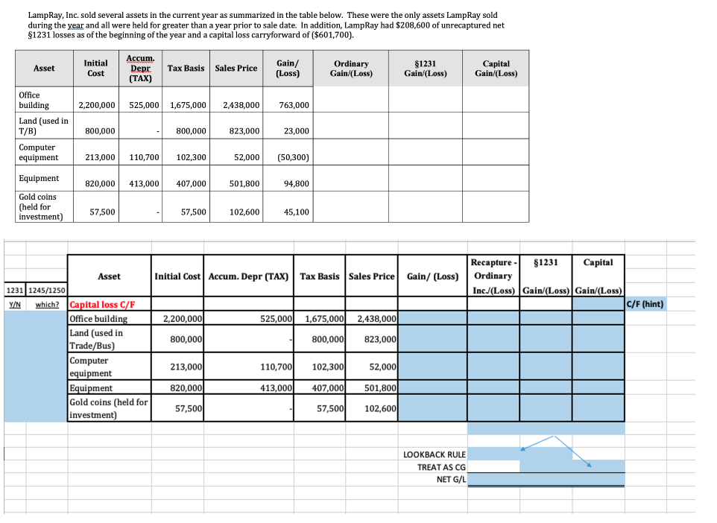Select the "NET G/L" label
Viewport: 717px width, 523px height.
[451, 480]
